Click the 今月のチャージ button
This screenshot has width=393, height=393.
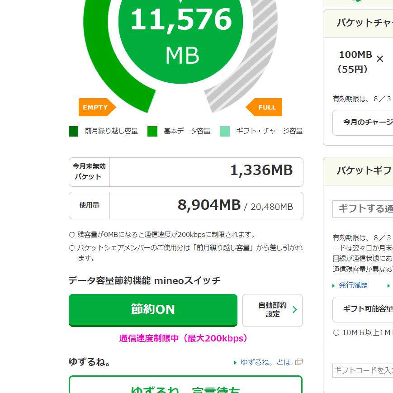(363, 123)
